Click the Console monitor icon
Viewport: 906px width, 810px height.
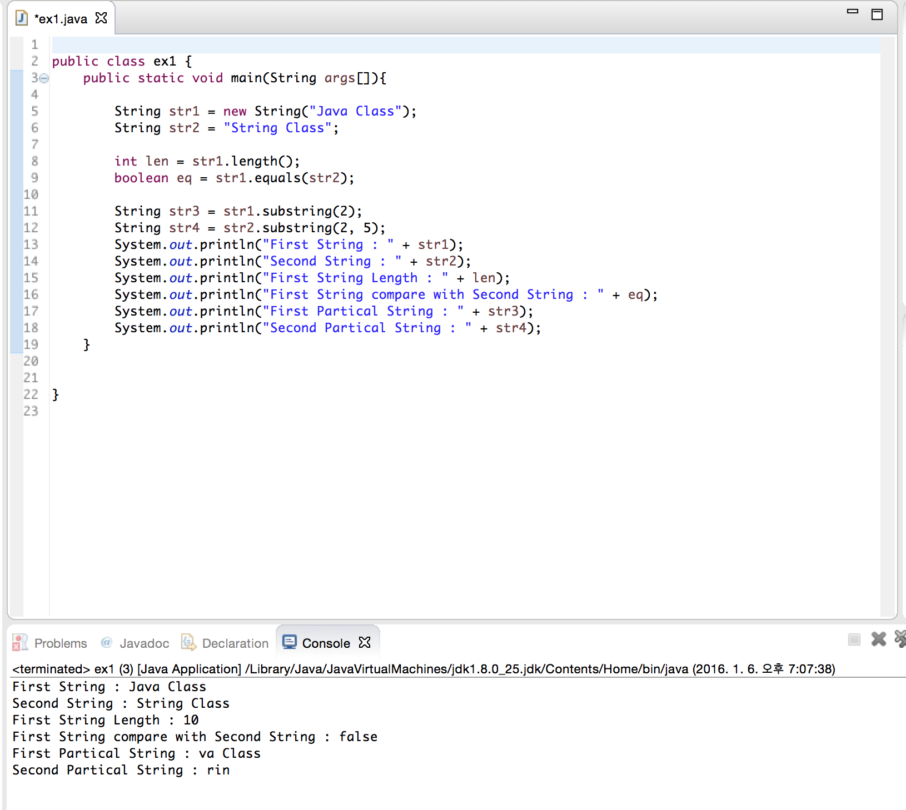click(290, 642)
